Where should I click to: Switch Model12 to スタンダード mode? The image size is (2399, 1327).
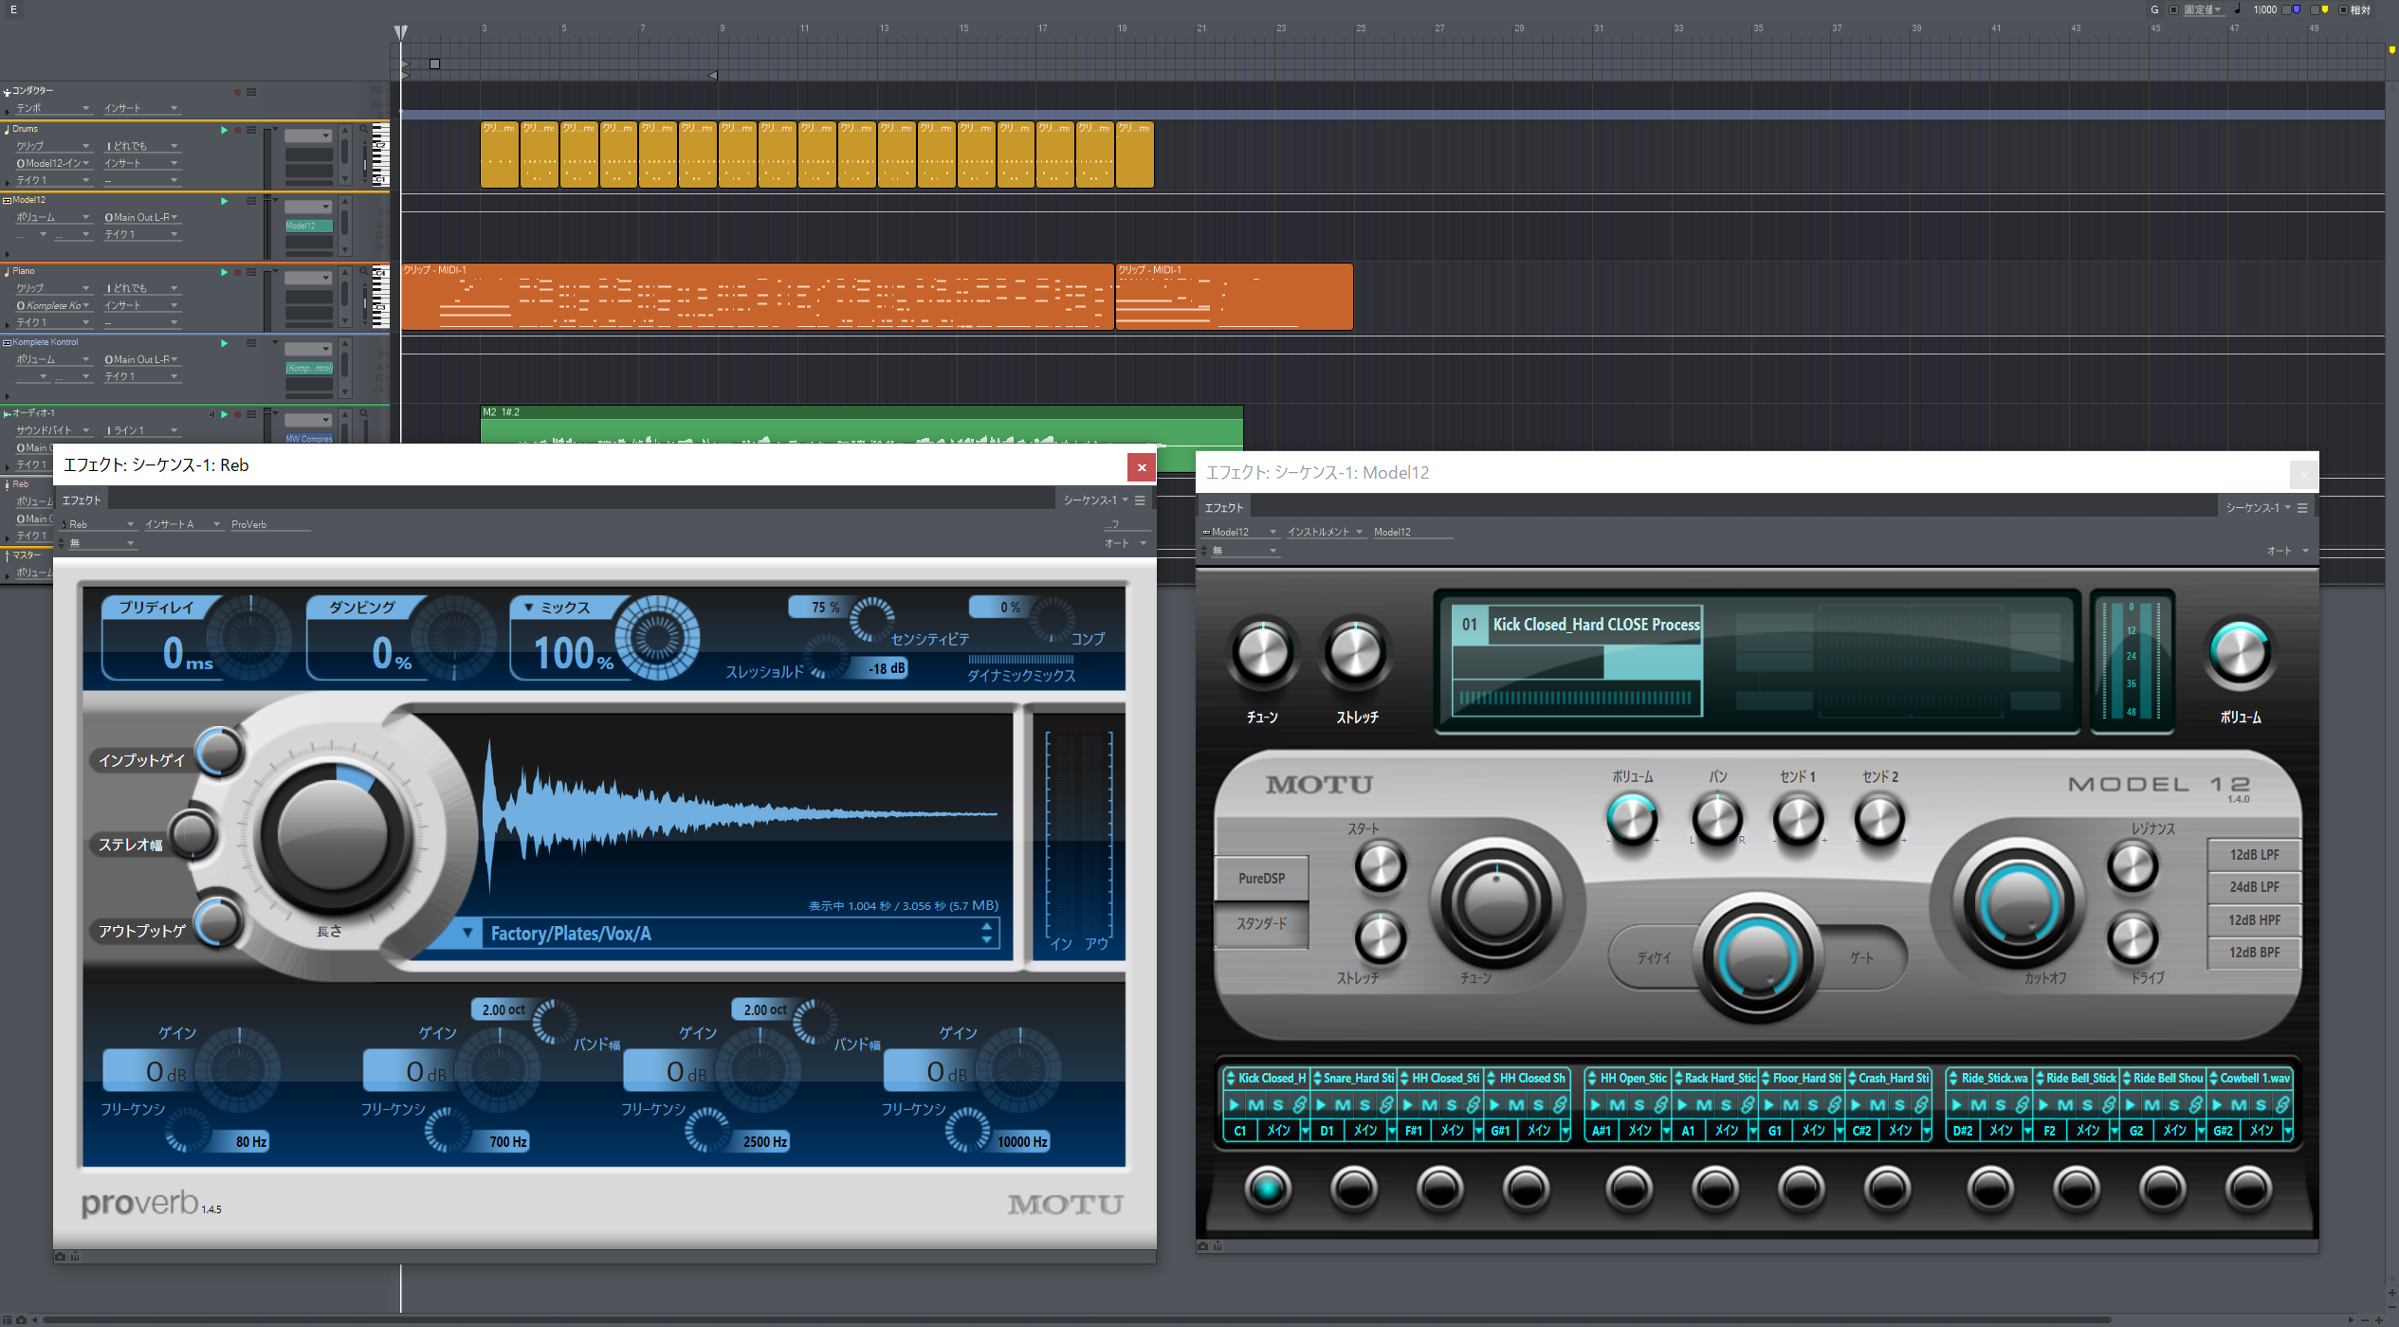pos(1261,924)
